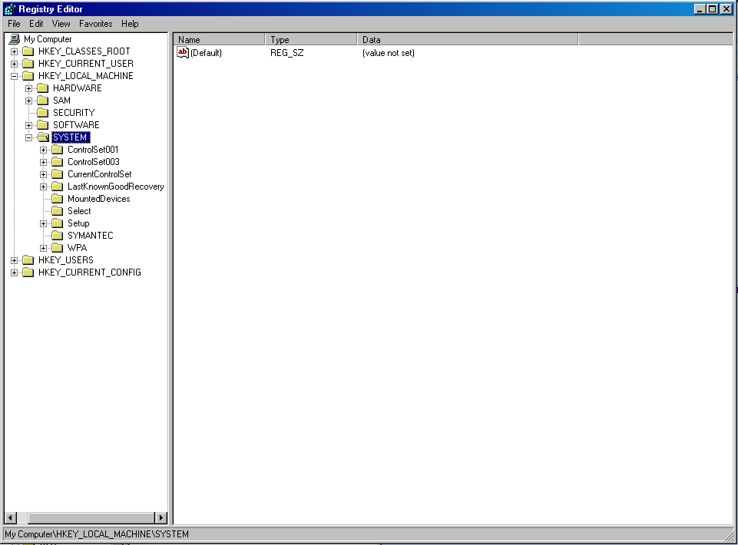Click the SOFTWARE folder icon

43,124
